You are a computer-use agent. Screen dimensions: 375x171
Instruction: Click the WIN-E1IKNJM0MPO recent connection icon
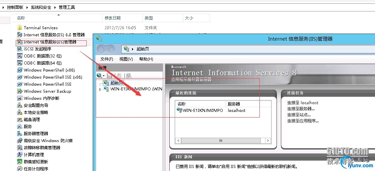(179, 110)
